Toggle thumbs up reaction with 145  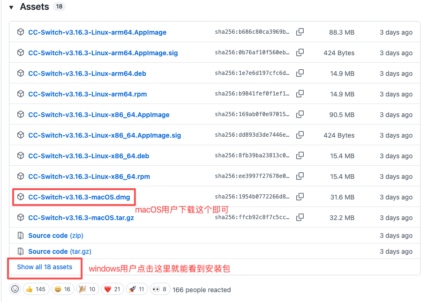(36, 289)
